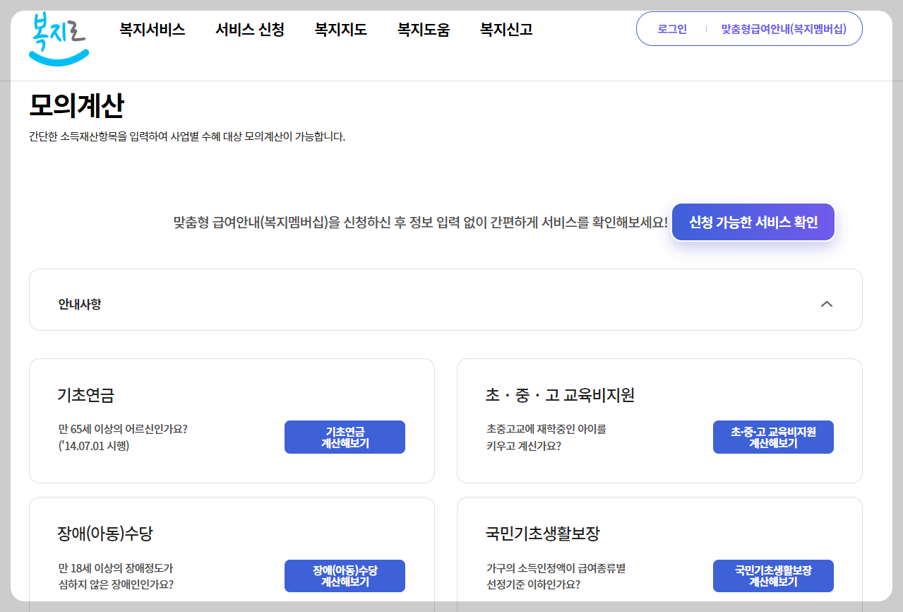This screenshot has height=612, width=903.
Task: Open the 복지서비스 menu
Action: pos(151,30)
